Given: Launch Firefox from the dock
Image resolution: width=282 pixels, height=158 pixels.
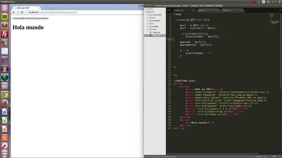Looking at the screenshot, I should pyautogui.click(x=5, y=103).
